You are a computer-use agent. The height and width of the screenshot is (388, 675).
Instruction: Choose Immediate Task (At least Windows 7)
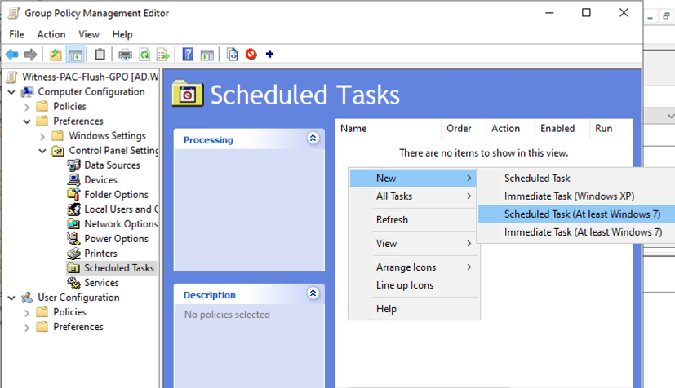click(576, 232)
